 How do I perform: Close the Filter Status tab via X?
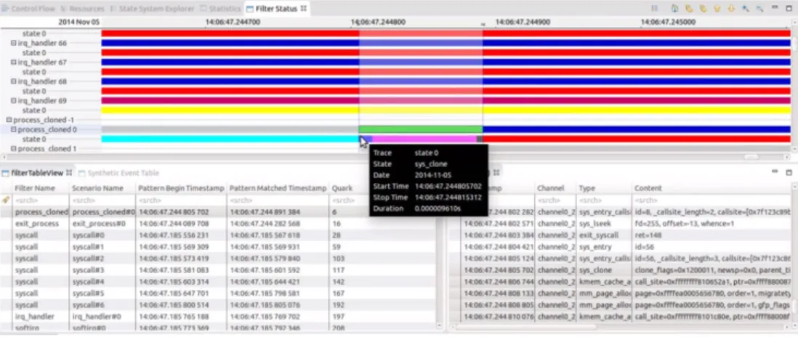coord(303,9)
